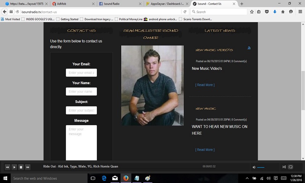The image size is (305, 183).
Task: Go to the home page icon
Action: coord(283,12)
